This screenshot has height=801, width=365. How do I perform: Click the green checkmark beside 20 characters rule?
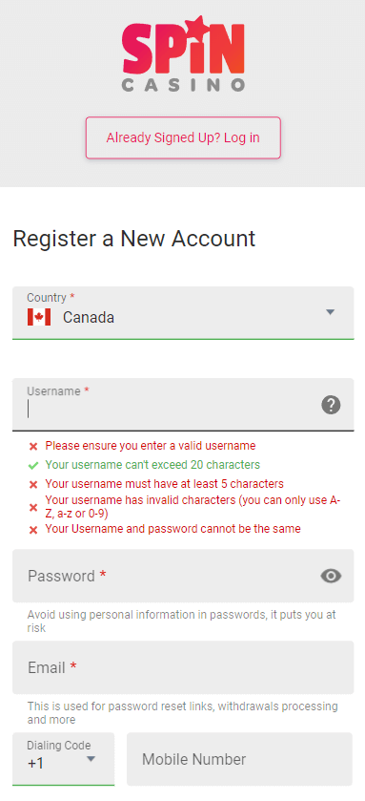coord(33,465)
